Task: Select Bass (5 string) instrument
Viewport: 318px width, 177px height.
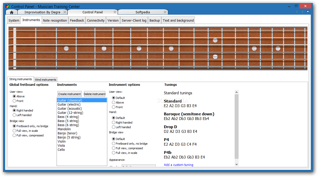Action: click(x=82, y=121)
